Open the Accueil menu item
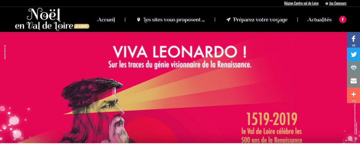This screenshot has width=360, height=144. 106,20
